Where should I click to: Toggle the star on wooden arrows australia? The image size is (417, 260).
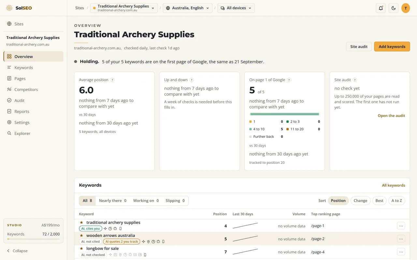pyautogui.click(x=81, y=236)
